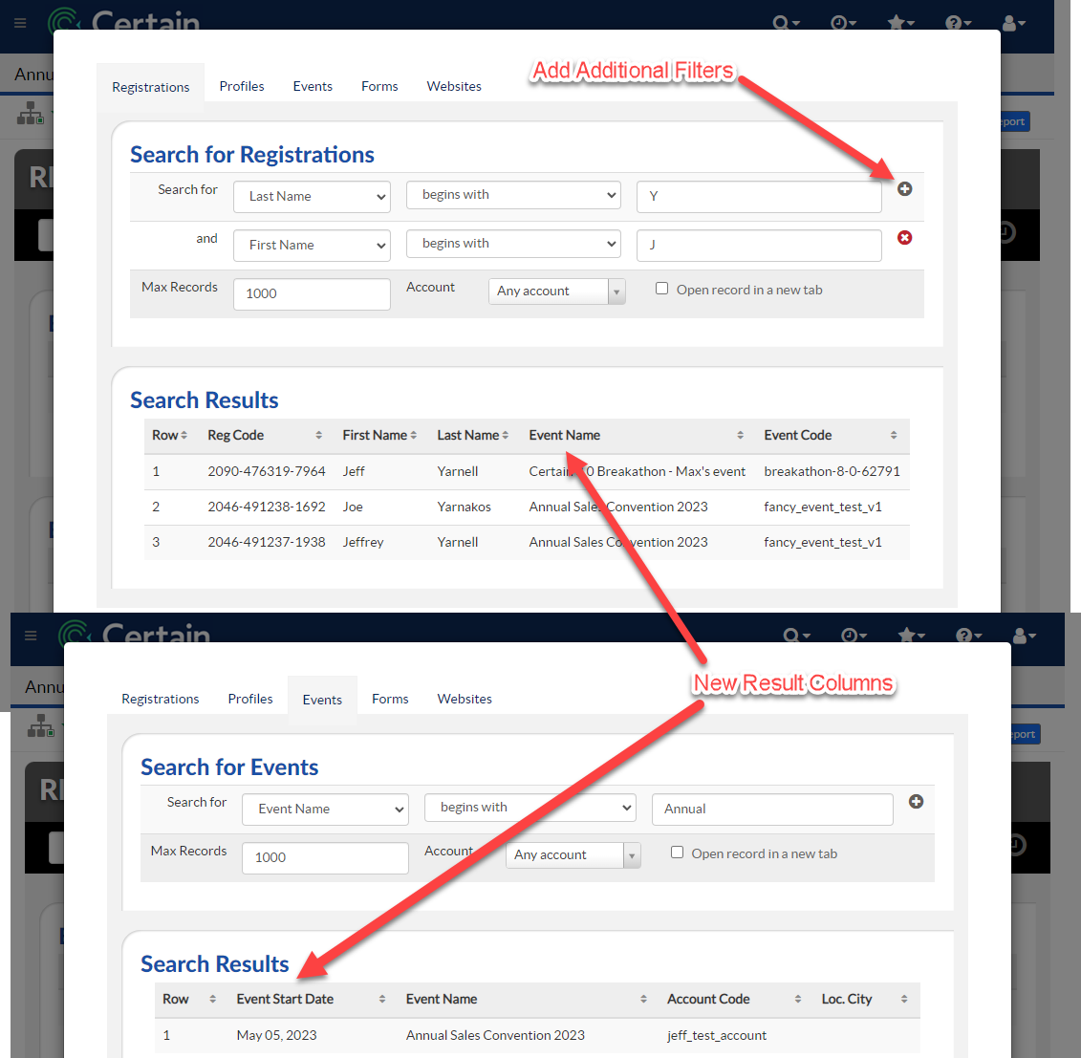This screenshot has height=1058, width=1081.
Task: Switch to Profiles tab in upper dialog
Action: click(241, 86)
